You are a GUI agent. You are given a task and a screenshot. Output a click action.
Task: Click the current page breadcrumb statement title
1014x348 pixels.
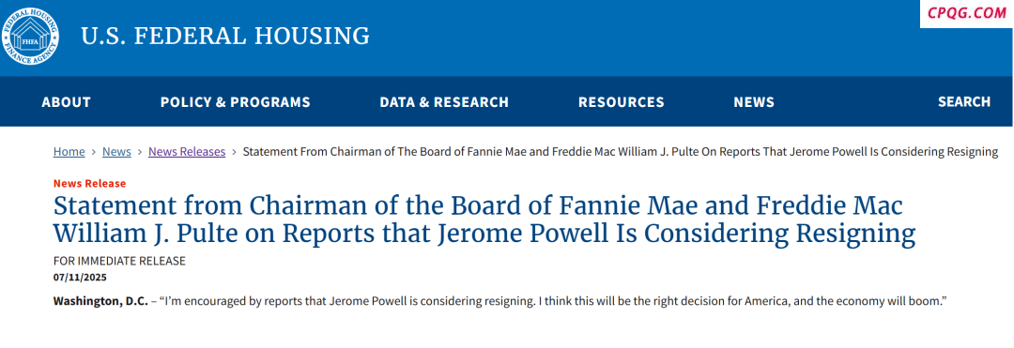[x=621, y=152]
